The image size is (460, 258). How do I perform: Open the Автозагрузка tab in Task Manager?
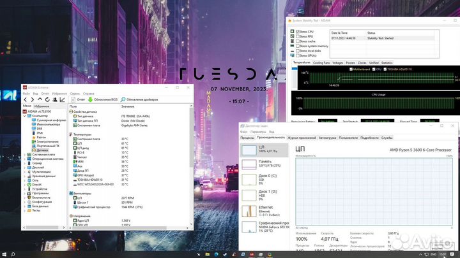[x=327, y=138]
